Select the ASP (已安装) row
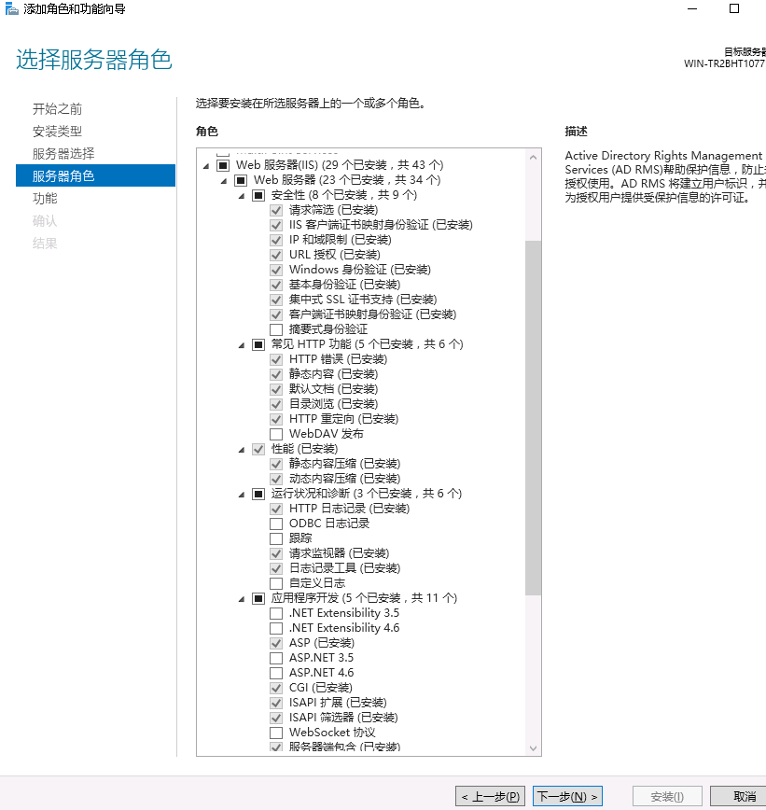 [322, 643]
